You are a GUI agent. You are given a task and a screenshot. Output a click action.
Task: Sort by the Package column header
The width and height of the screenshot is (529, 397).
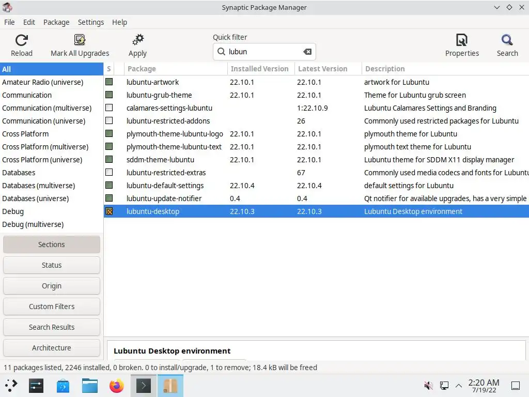point(176,69)
